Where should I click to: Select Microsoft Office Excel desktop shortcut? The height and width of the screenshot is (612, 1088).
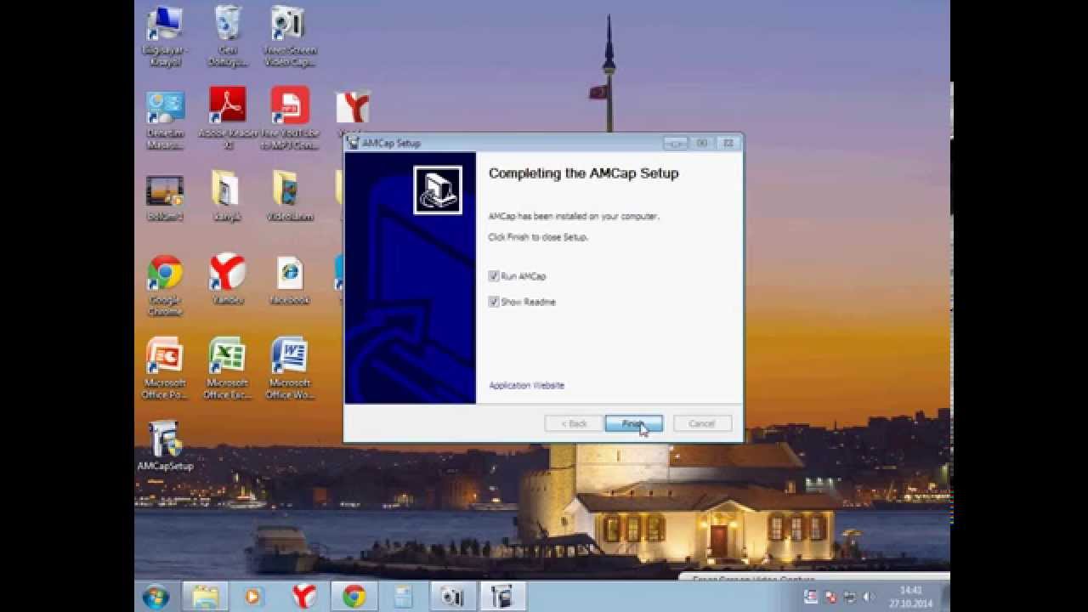227,368
